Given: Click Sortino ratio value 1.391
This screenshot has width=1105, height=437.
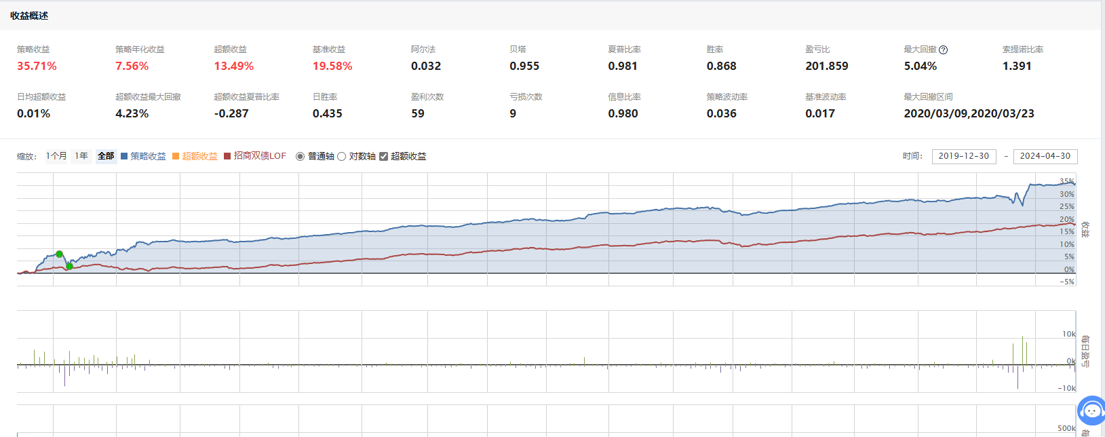Looking at the screenshot, I should pyautogui.click(x=1017, y=66).
